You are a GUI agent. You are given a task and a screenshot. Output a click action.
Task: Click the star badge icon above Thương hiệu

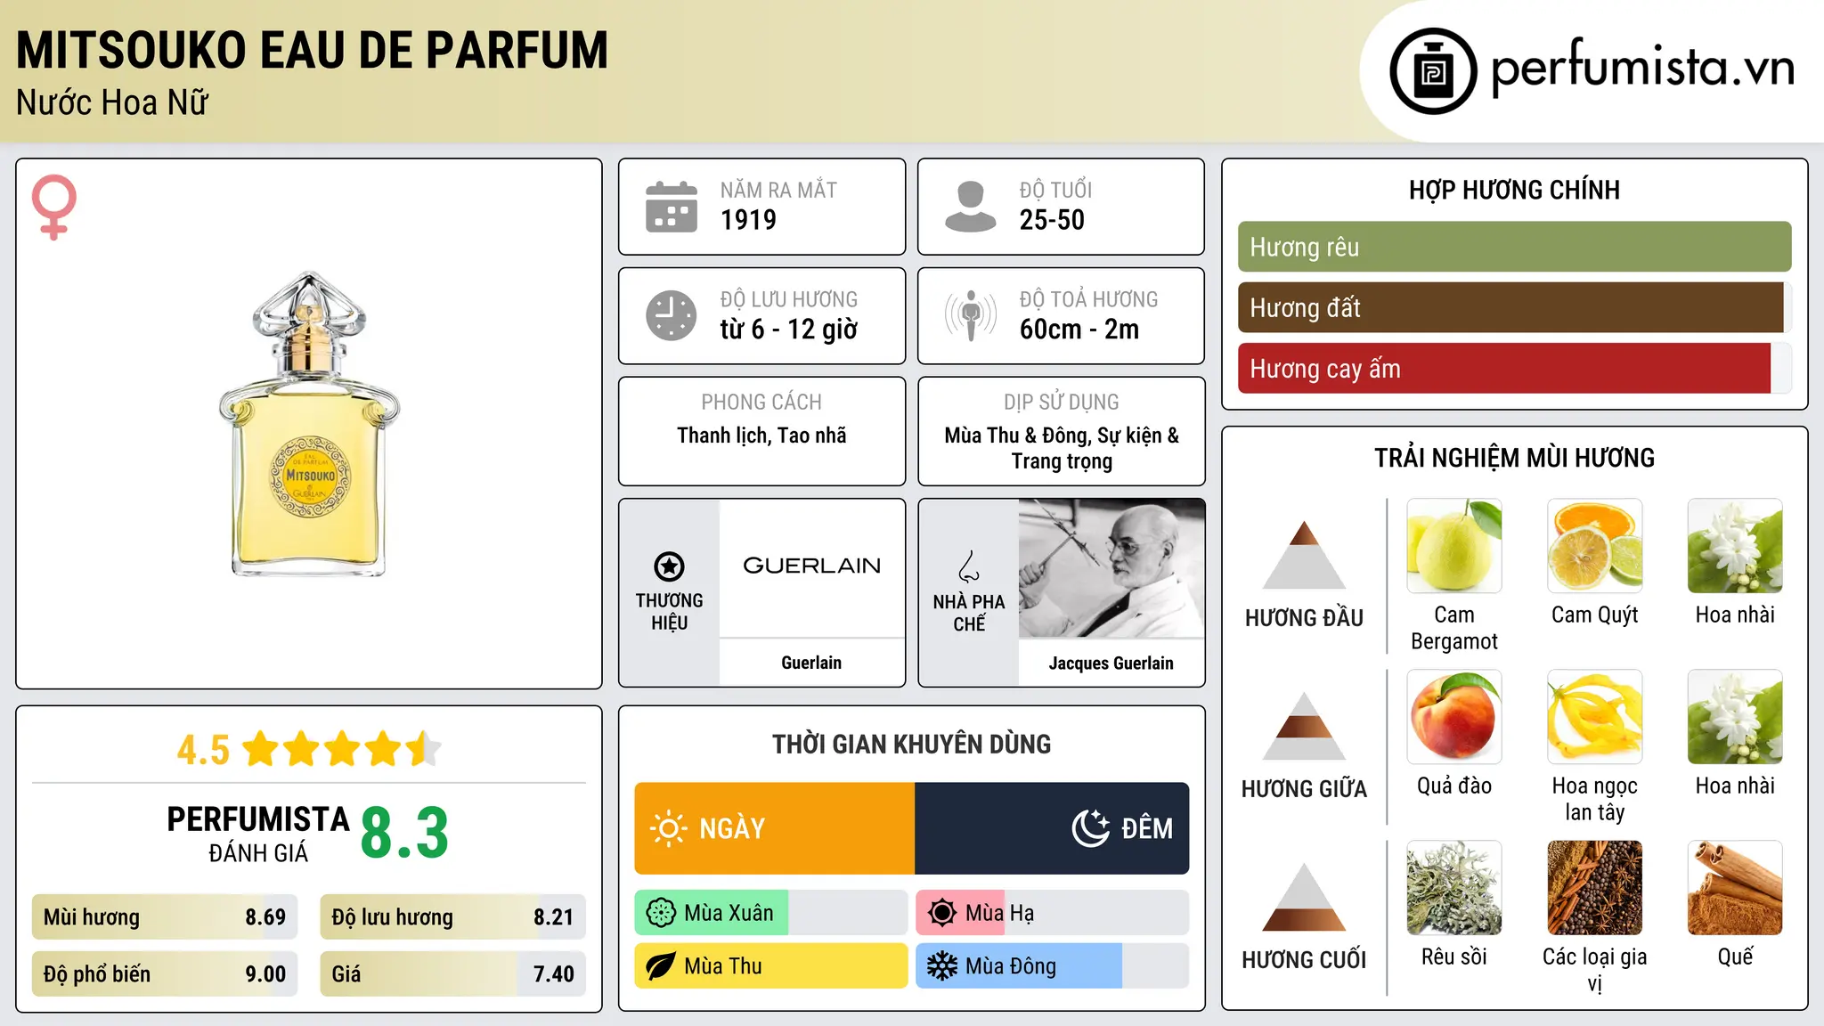click(669, 566)
